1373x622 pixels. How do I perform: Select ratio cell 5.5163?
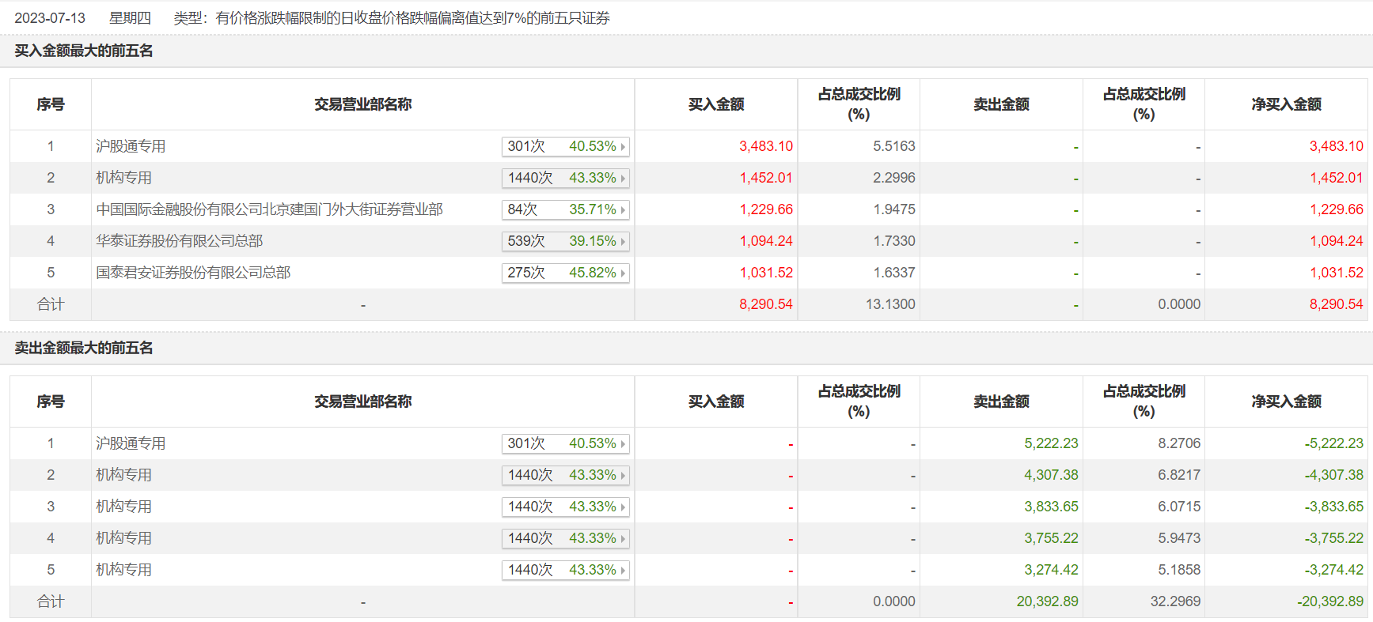point(894,146)
